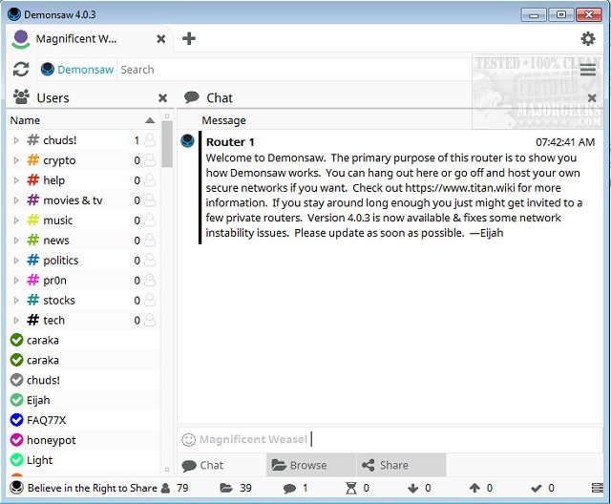The width and height of the screenshot is (611, 504).
Task: Click the chat count bubble in status bar
Action: tap(289, 489)
